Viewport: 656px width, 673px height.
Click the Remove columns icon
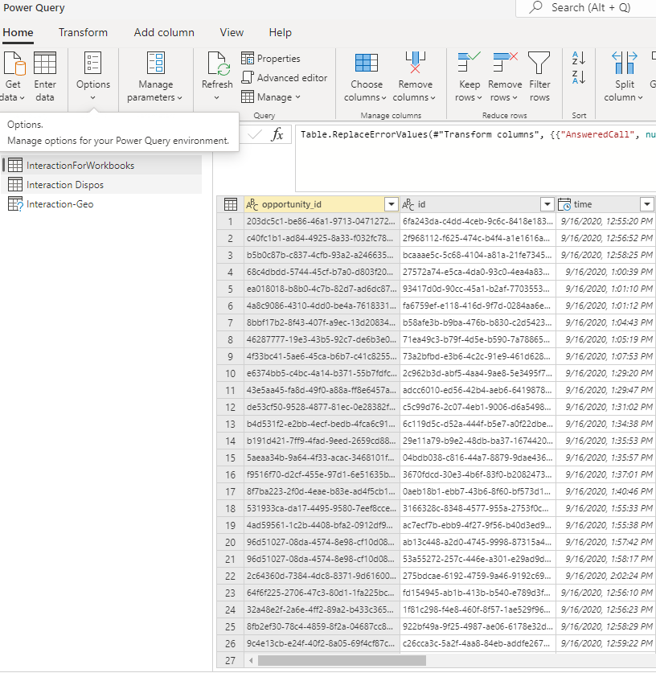point(416,63)
